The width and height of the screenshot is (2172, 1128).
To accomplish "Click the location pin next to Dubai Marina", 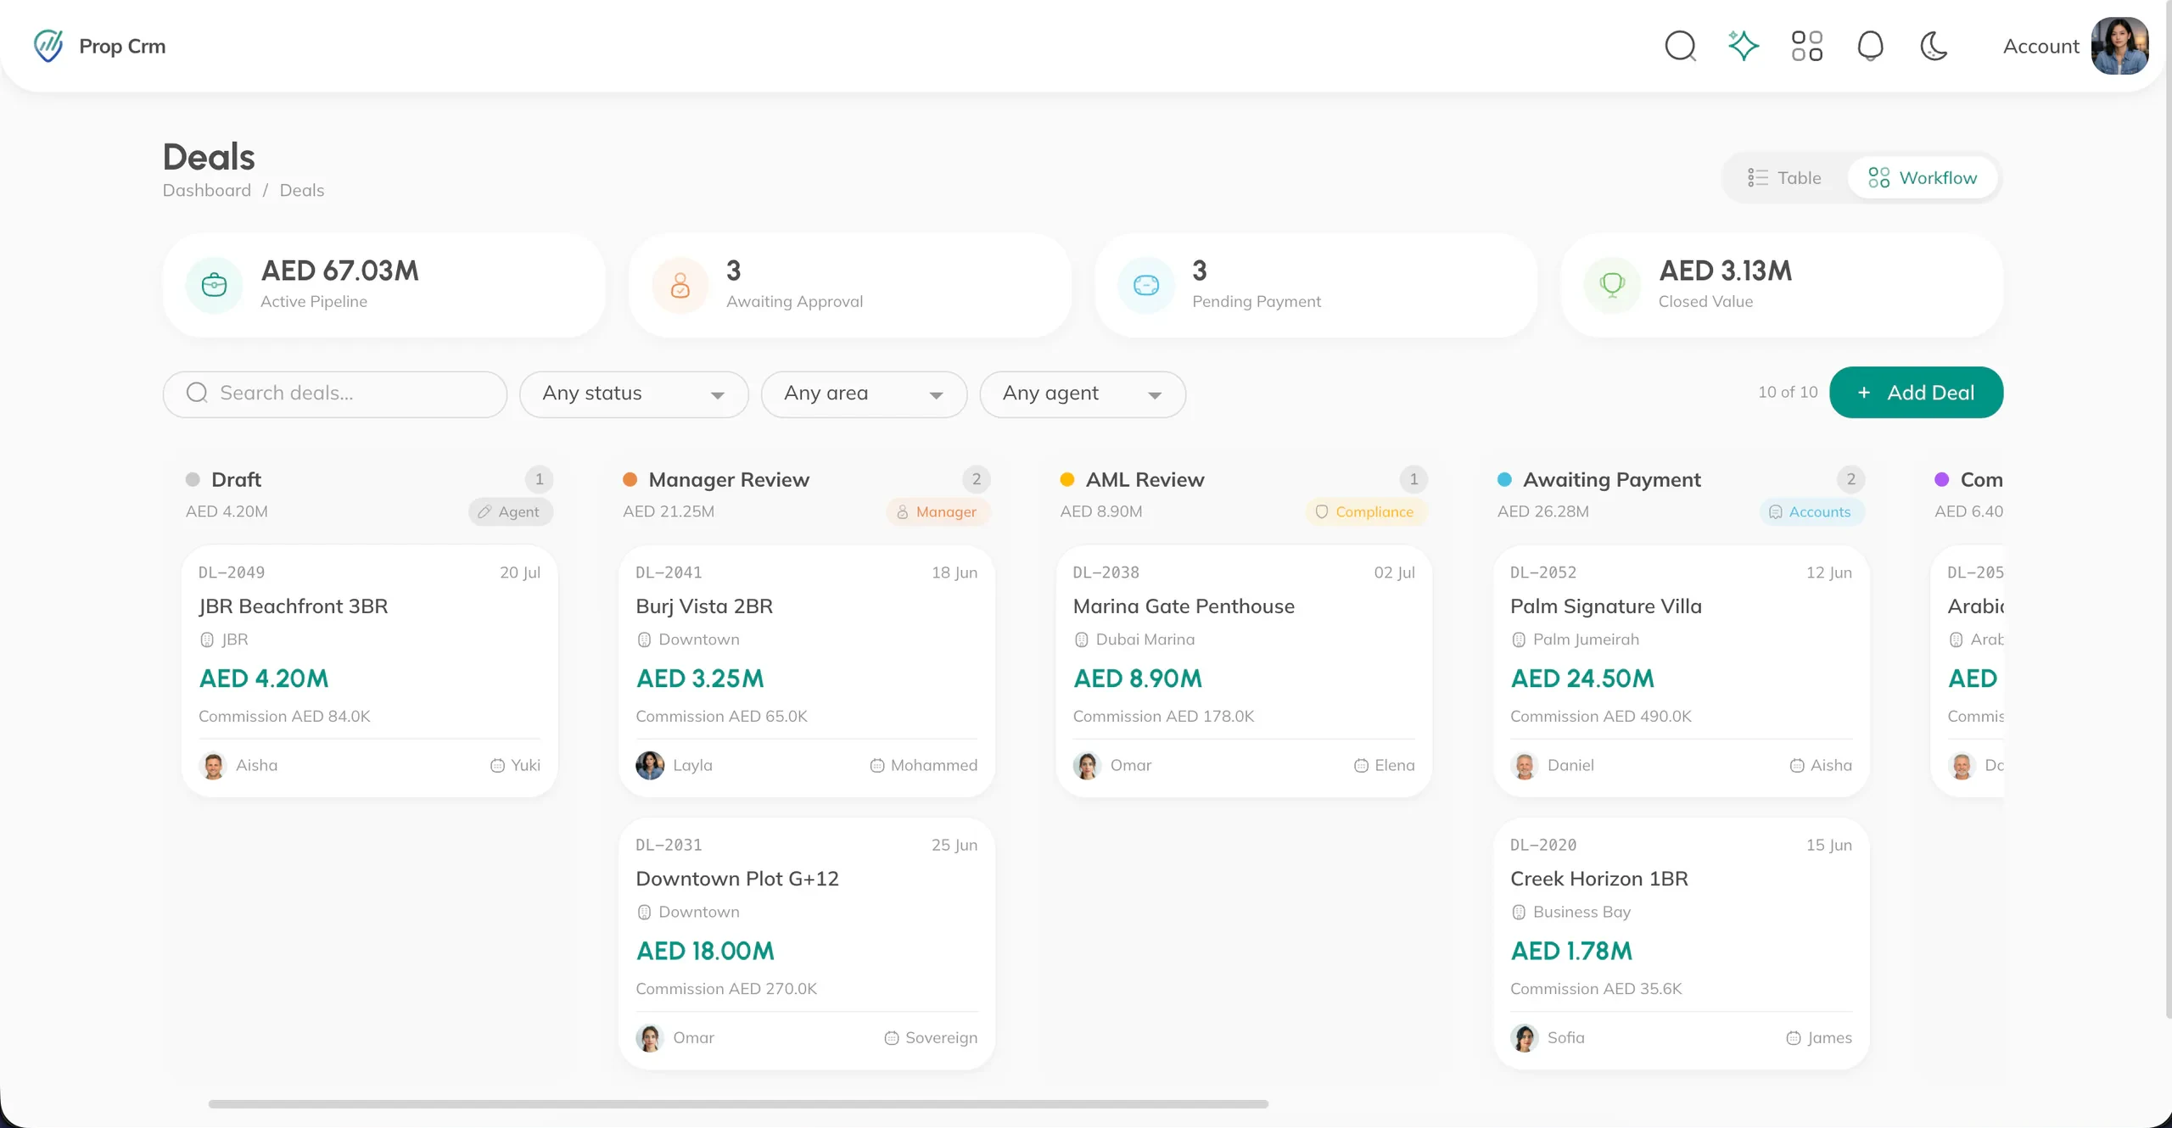I will 1081,640.
